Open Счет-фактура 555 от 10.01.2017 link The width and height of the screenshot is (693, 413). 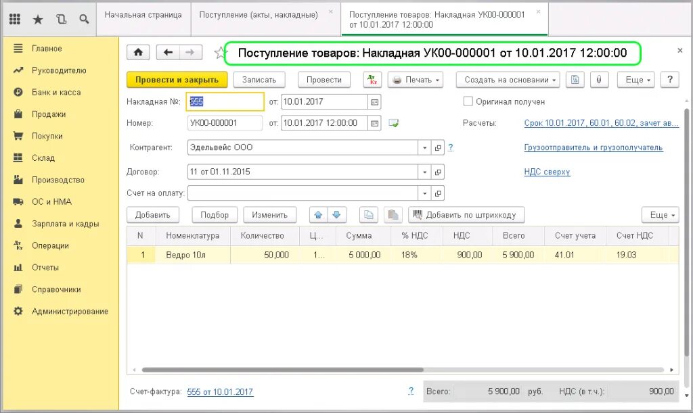point(220,391)
